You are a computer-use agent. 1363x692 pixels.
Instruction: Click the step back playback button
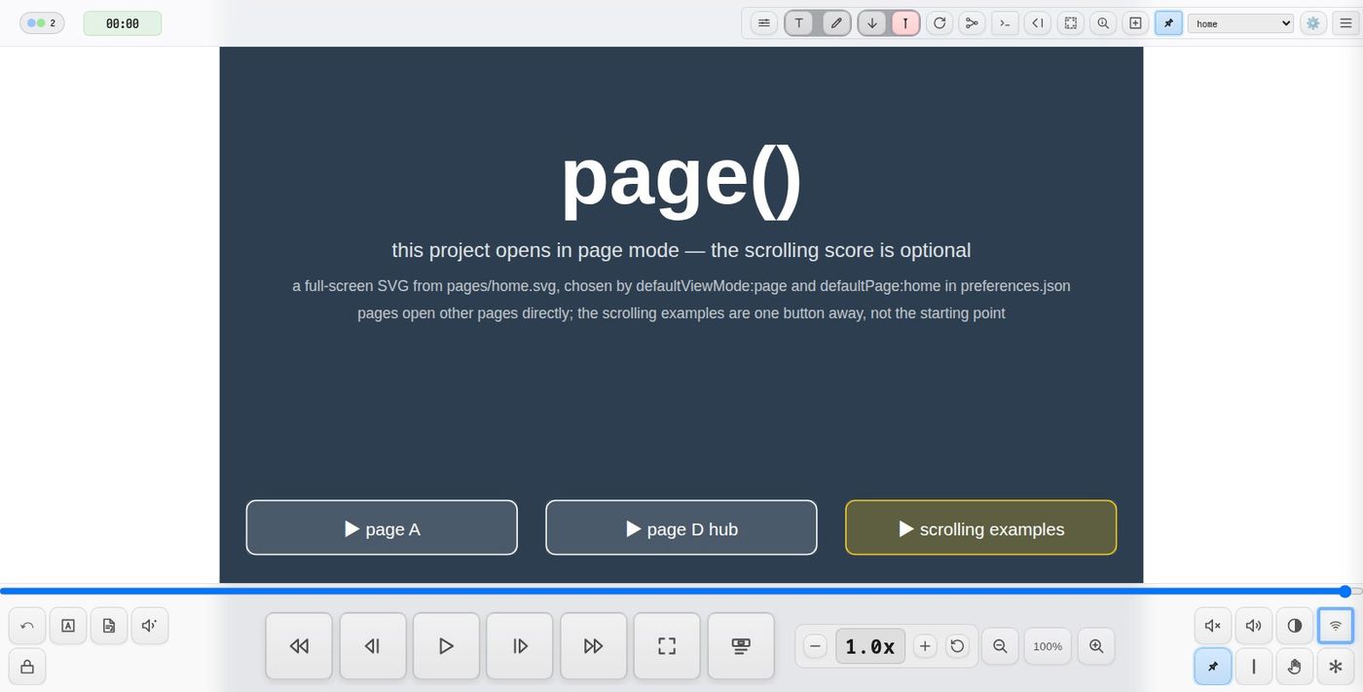pos(373,645)
